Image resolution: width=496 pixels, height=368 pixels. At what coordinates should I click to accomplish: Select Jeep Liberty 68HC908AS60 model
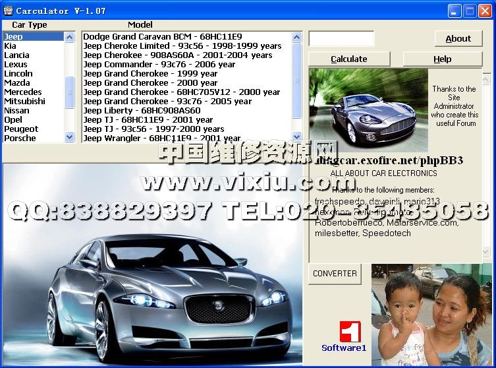[142, 111]
